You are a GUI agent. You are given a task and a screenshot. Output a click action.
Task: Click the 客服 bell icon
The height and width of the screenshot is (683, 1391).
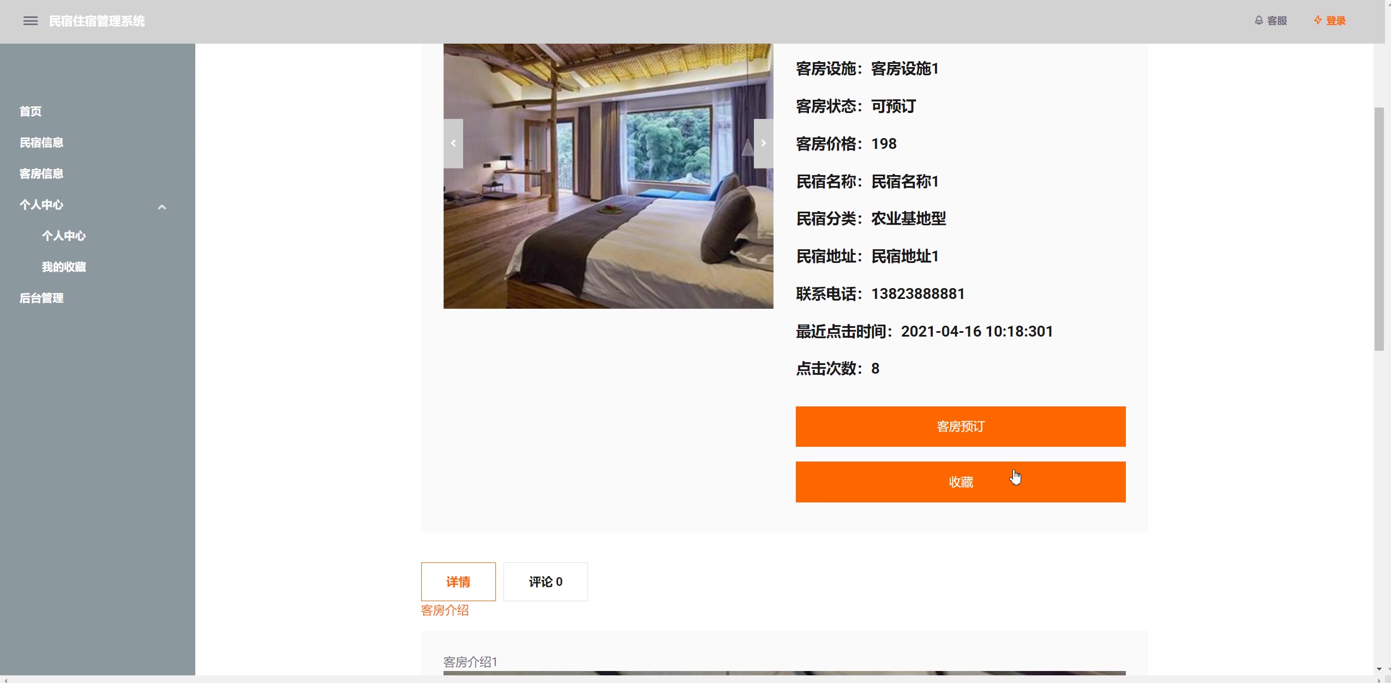pyautogui.click(x=1259, y=20)
